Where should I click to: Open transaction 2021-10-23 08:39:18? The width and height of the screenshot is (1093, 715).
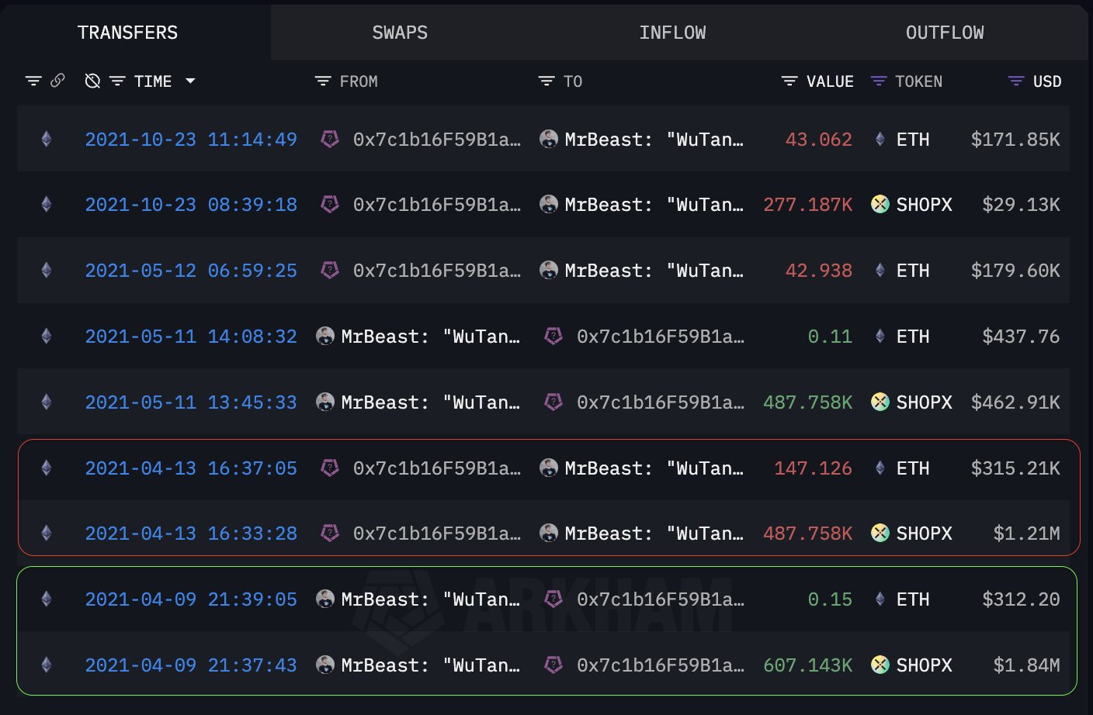191,205
